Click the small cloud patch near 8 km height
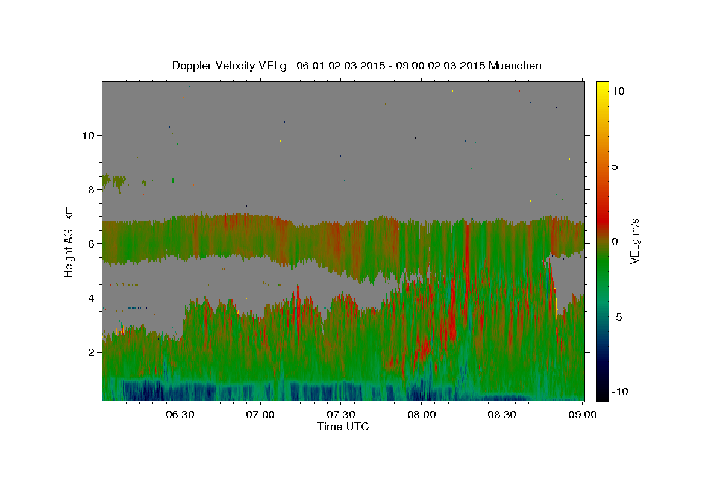Viewport: 723px width, 482px height. (114, 182)
